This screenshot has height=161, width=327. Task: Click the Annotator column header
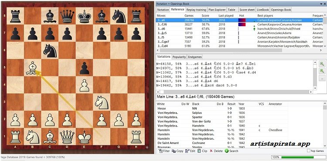(x=275, y=104)
